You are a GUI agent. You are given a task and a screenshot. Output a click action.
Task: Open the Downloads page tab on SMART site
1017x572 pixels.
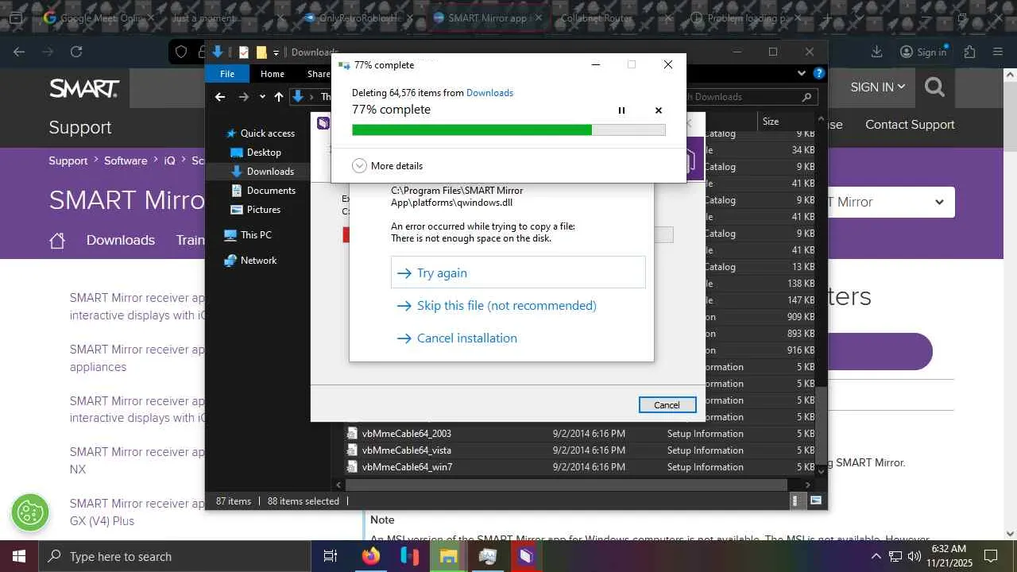(x=121, y=240)
